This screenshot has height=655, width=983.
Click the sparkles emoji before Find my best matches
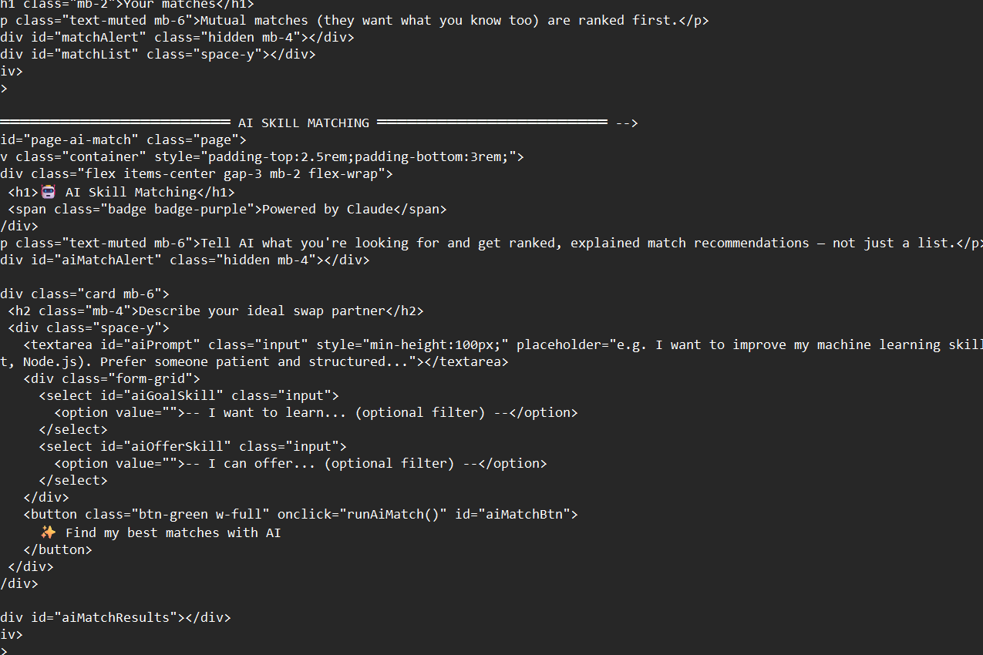coord(49,532)
